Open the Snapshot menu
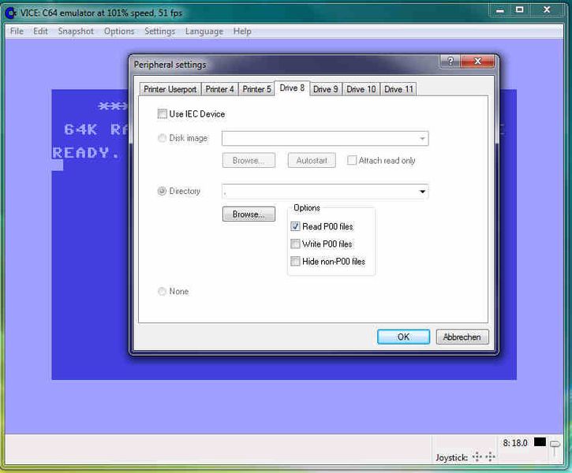 click(76, 32)
